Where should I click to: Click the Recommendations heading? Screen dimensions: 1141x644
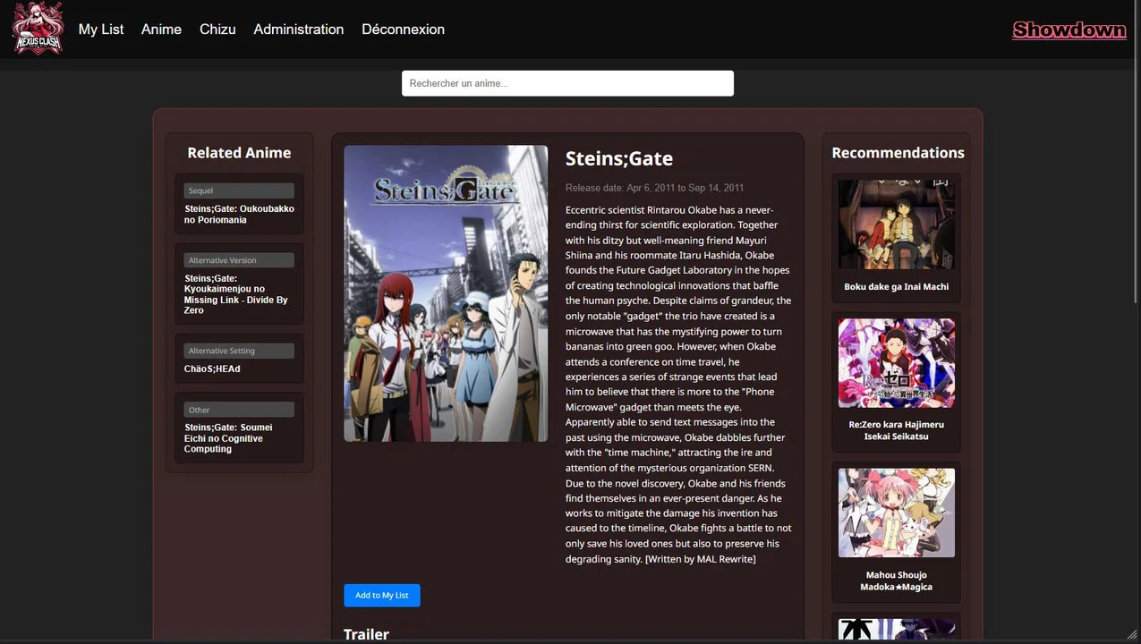pos(898,153)
